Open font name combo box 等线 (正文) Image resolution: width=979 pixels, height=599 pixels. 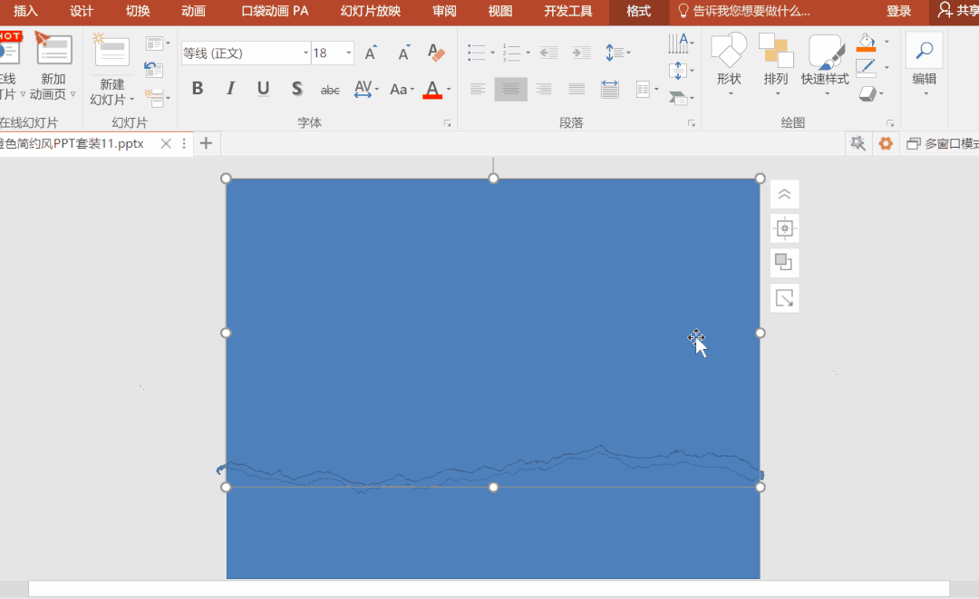(246, 53)
